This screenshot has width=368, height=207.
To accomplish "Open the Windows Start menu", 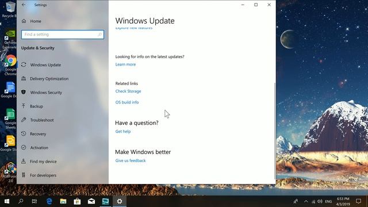I will 7,201.
